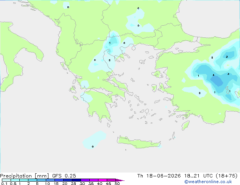Screen dimensions: 240x185
Task: Click the '0.5' legend scale label
Action: click(x=13, y=183)
